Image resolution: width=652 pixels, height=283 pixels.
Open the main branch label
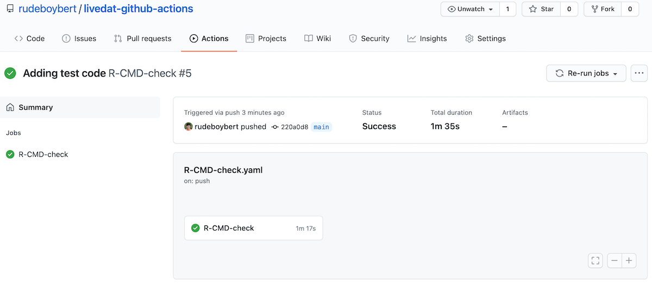[321, 127]
